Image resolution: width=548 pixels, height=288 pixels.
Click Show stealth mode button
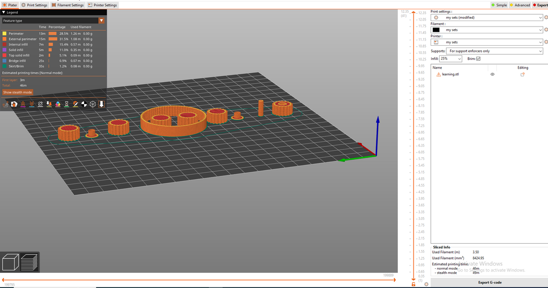coord(17,92)
